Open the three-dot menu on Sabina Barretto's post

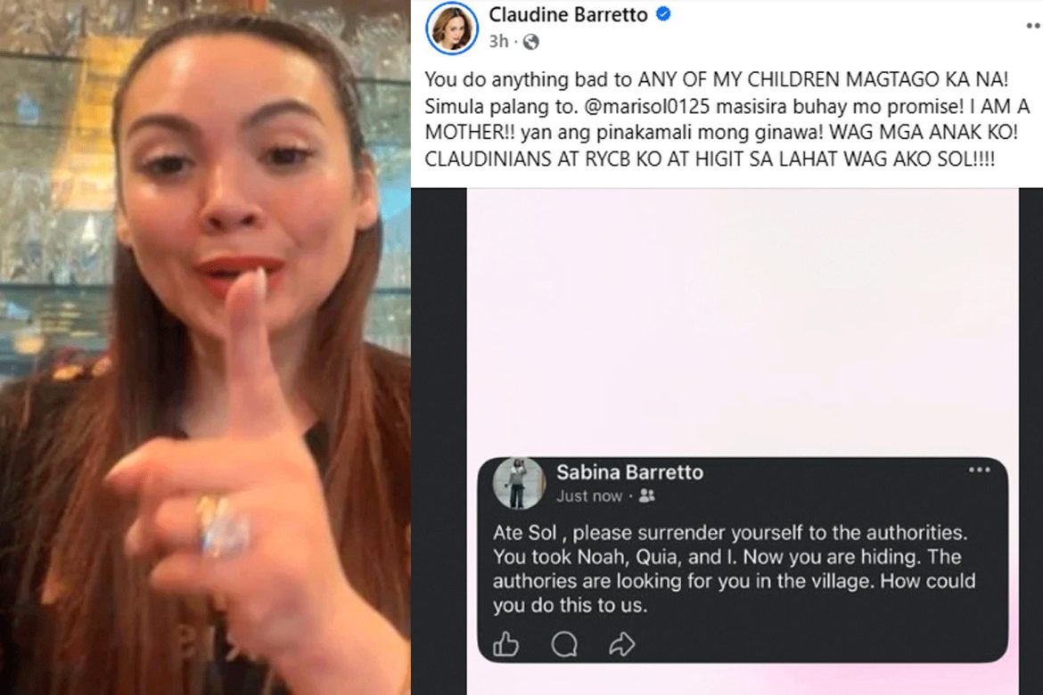click(x=979, y=470)
